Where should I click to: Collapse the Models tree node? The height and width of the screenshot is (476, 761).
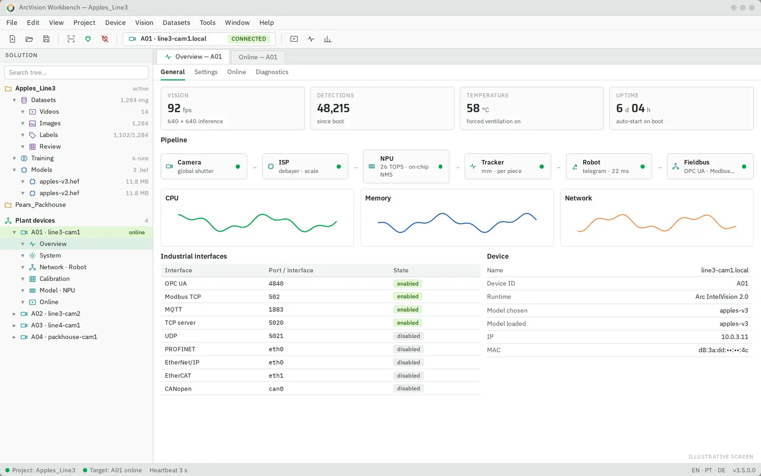(x=14, y=170)
